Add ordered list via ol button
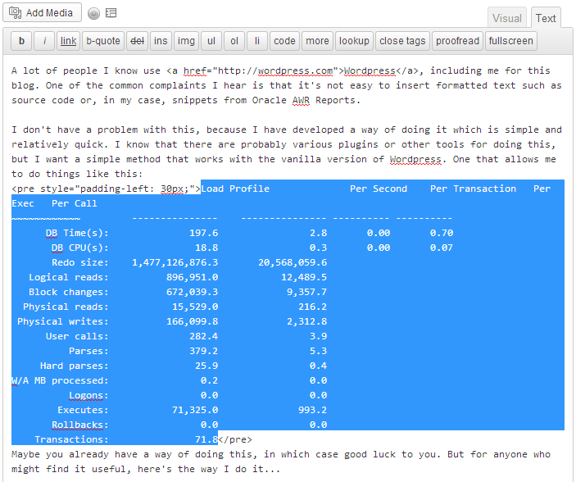 [234, 41]
